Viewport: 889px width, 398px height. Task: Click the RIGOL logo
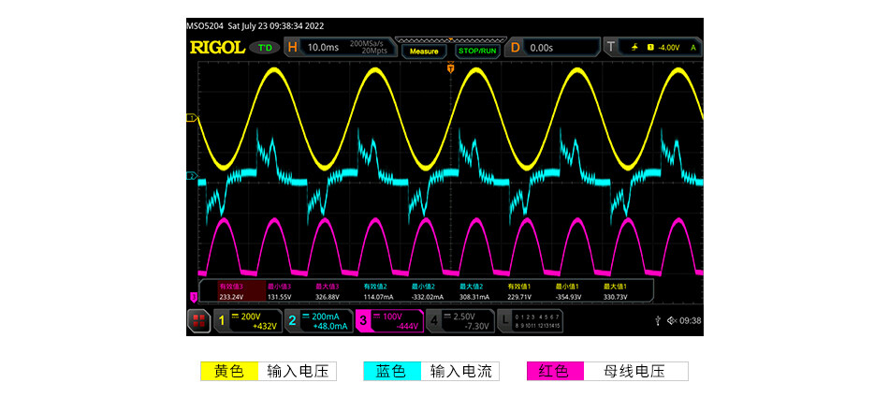click(214, 47)
